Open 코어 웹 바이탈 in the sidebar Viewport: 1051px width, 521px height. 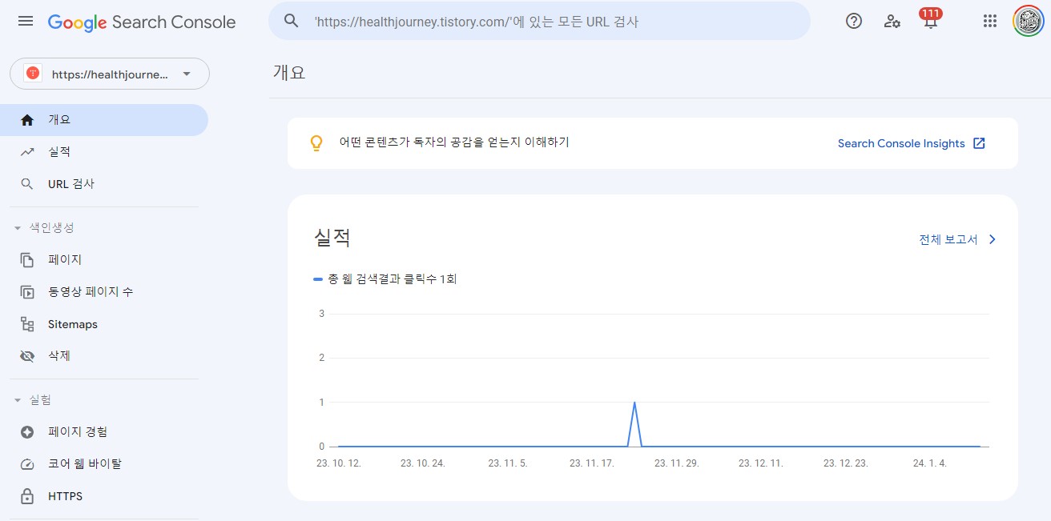tap(104, 464)
